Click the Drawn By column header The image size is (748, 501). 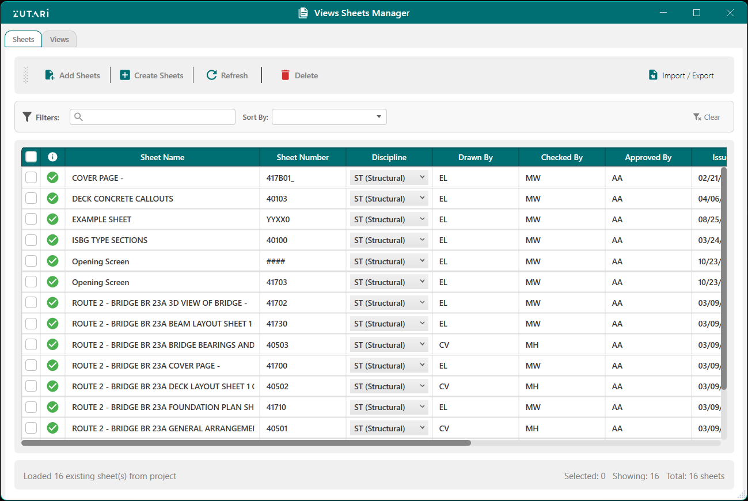coord(475,157)
